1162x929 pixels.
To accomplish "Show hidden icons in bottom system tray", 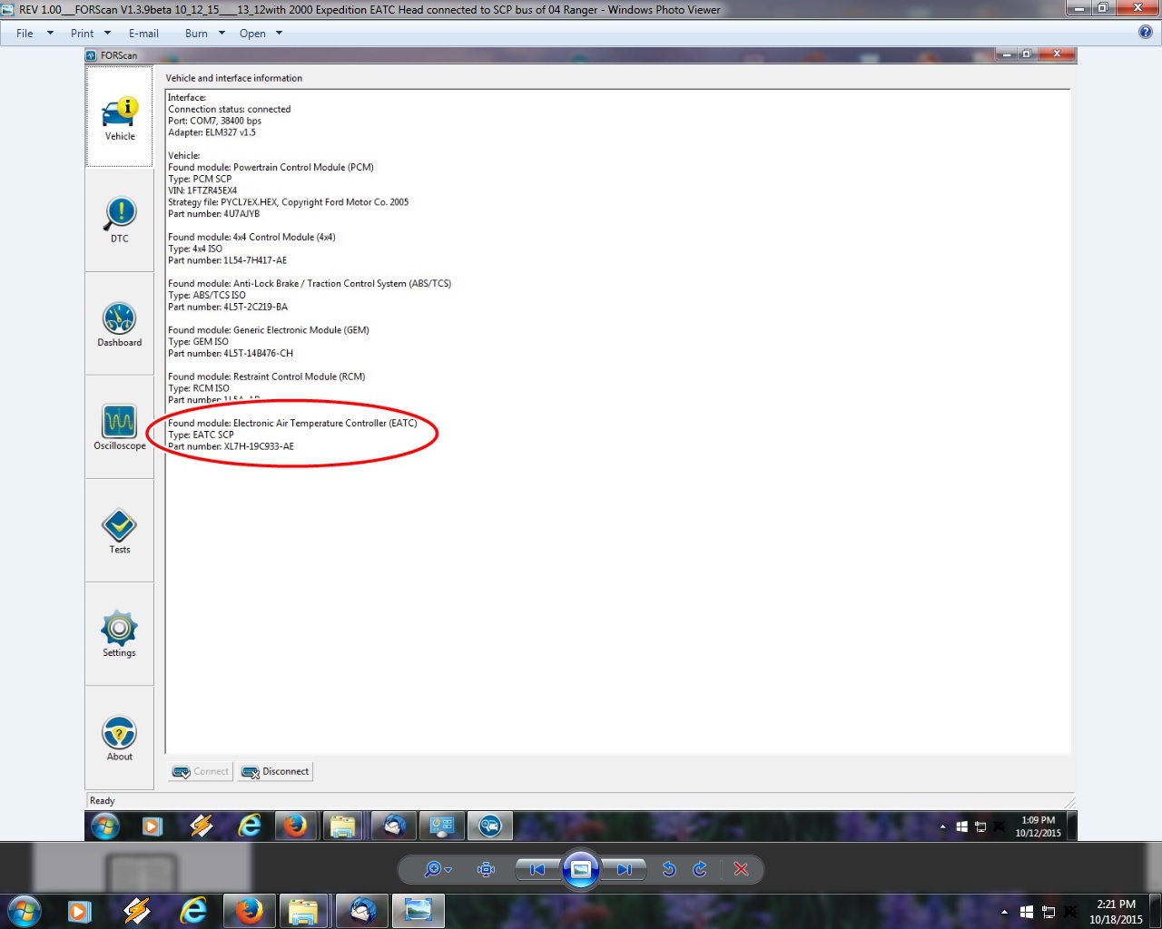I will pos(1004,912).
